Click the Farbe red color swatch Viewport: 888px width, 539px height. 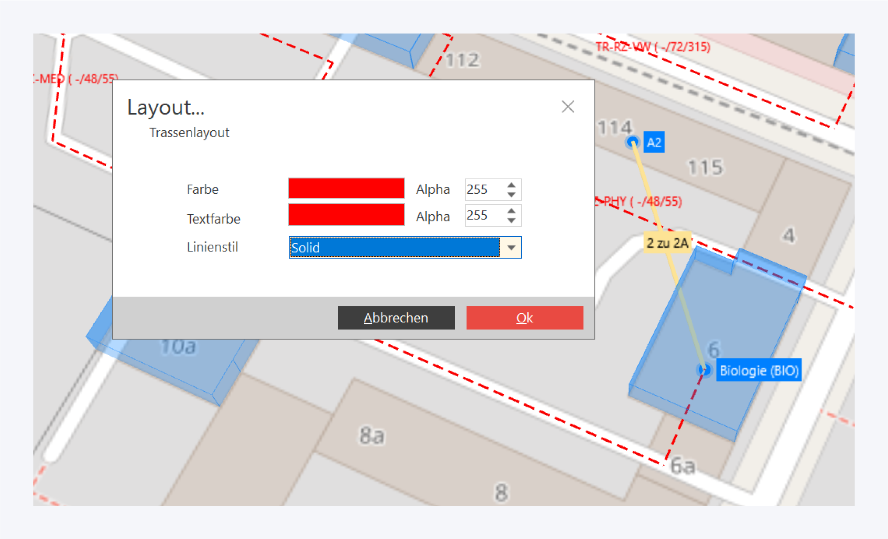346,188
